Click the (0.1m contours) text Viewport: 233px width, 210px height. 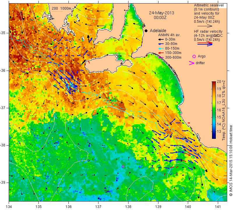[206, 9]
